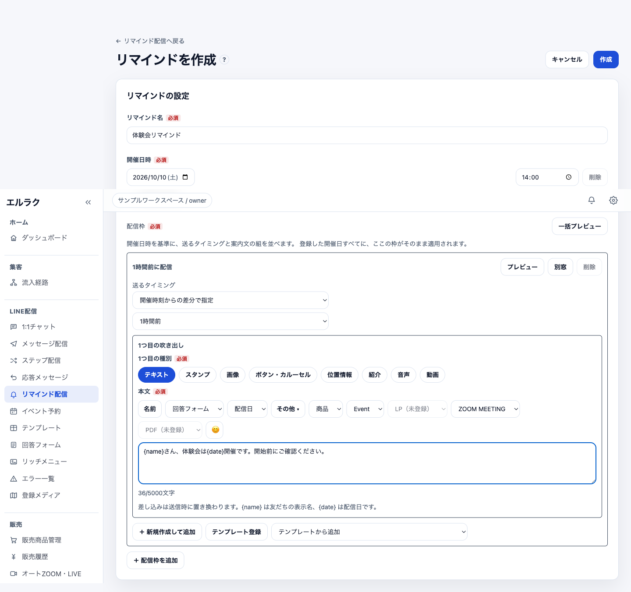Image resolution: width=631 pixels, height=592 pixels.
Task: Open リッチメニュー in the sidebar
Action: click(51, 462)
